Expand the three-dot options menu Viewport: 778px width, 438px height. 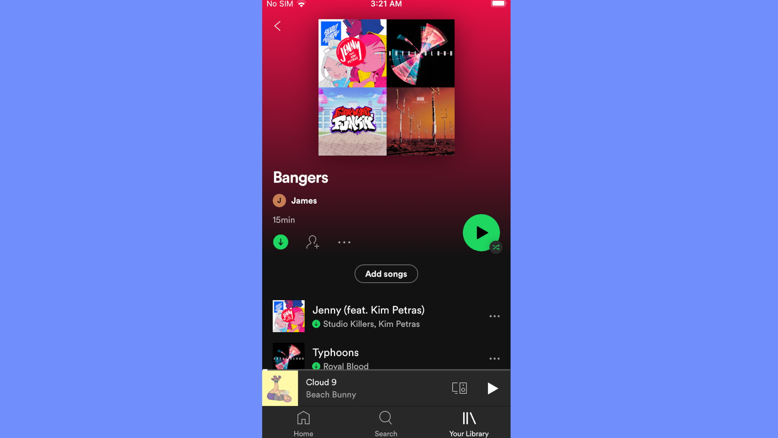345,242
